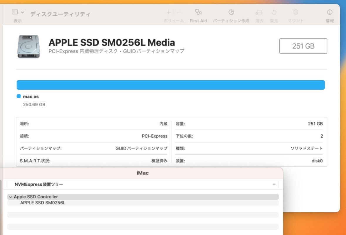Open the sidebar view options icon
346x235 pixels.
point(15,12)
